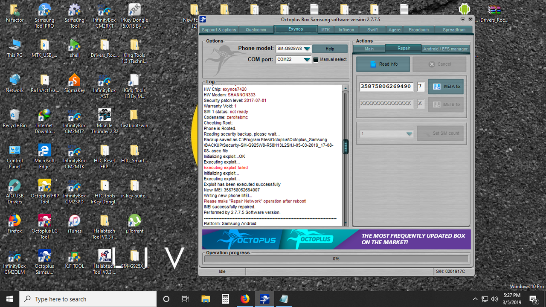
Task: Click the IMEI A check digit field
Action: (421, 87)
